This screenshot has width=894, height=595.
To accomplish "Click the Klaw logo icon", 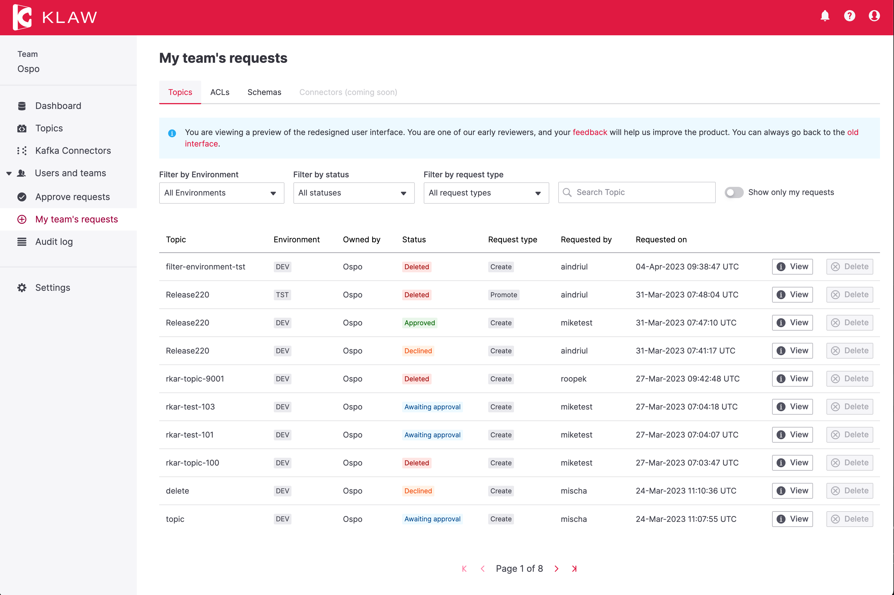I will click(22, 17).
